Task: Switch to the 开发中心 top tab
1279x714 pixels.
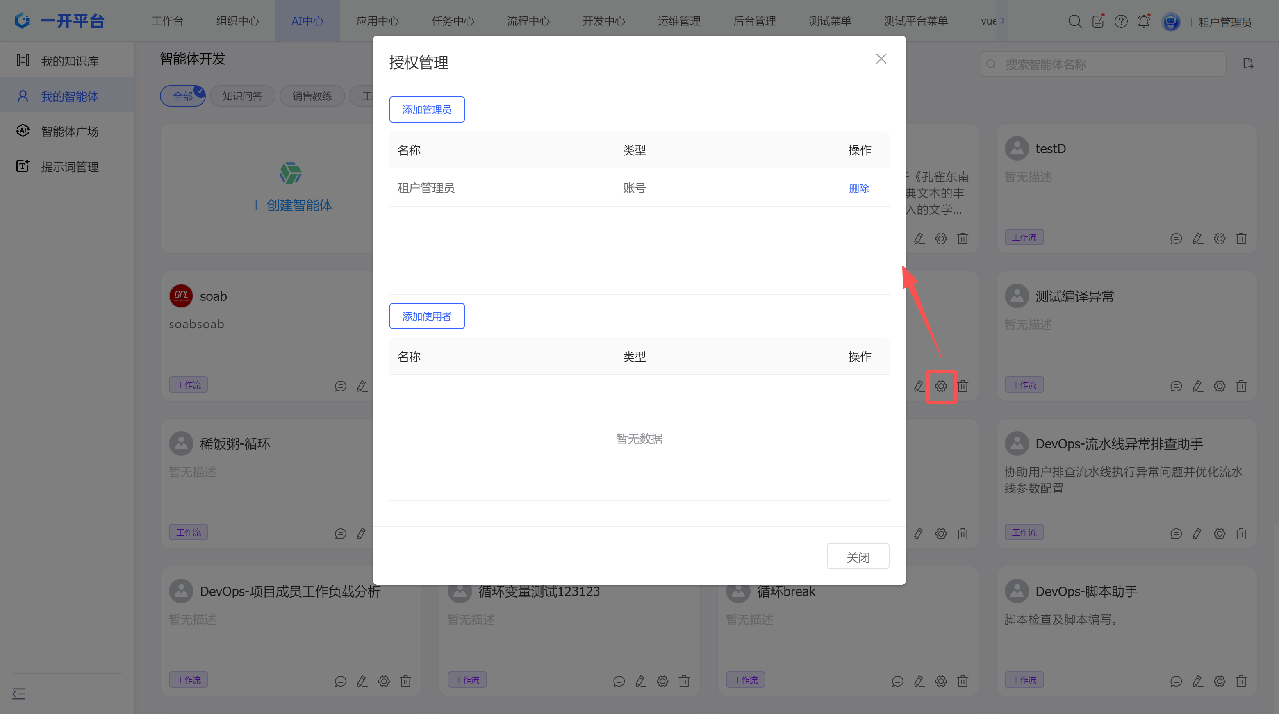Action: pos(603,21)
